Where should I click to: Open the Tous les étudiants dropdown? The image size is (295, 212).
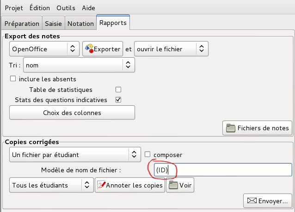51,185
